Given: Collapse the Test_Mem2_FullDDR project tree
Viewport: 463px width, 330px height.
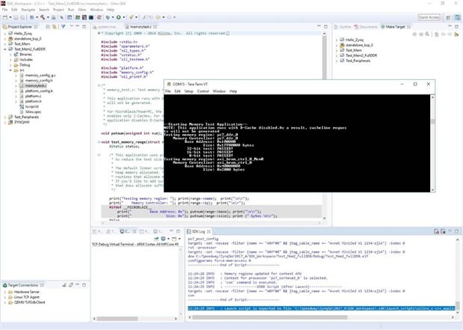Looking at the screenshot, I should [4, 49].
